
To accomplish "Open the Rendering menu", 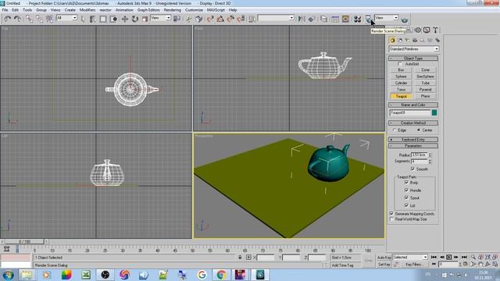I will click(172, 10).
